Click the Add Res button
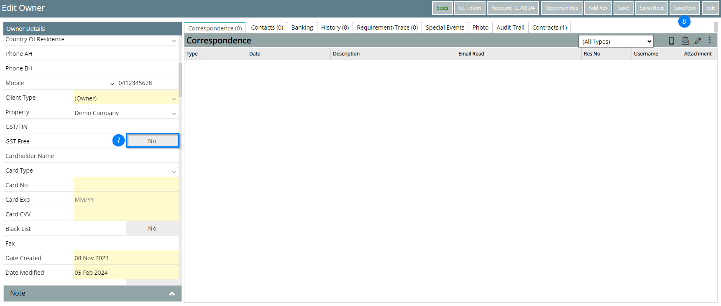This screenshot has height=306, width=721. point(598,8)
